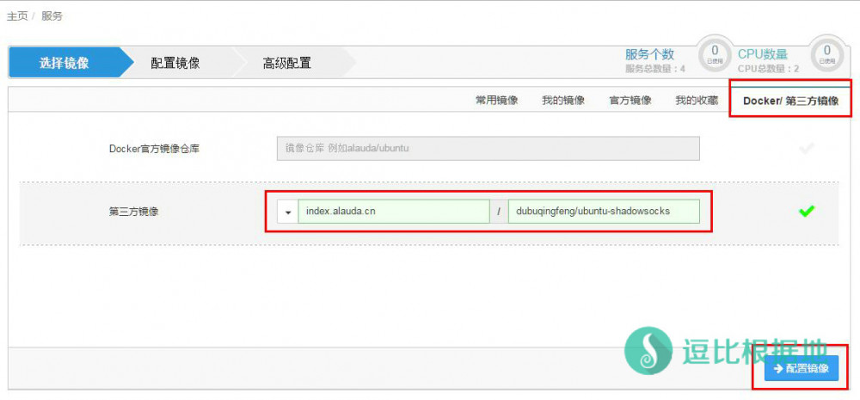Viewport: 860px width, 400px height.
Task: Click the 服务个数 circular usage gauge
Action: 714,54
